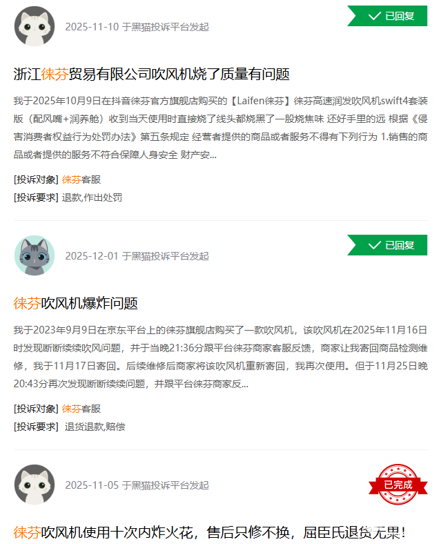
Task: Click the red 已完成 stamp
Action: click(x=398, y=485)
